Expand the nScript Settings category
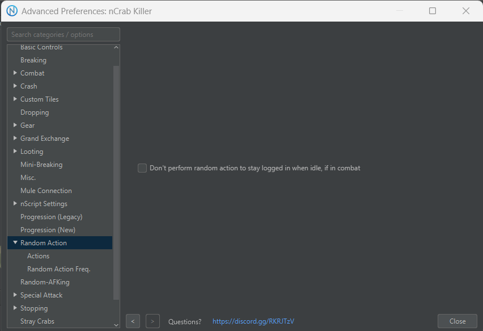The image size is (483, 331). 15,204
